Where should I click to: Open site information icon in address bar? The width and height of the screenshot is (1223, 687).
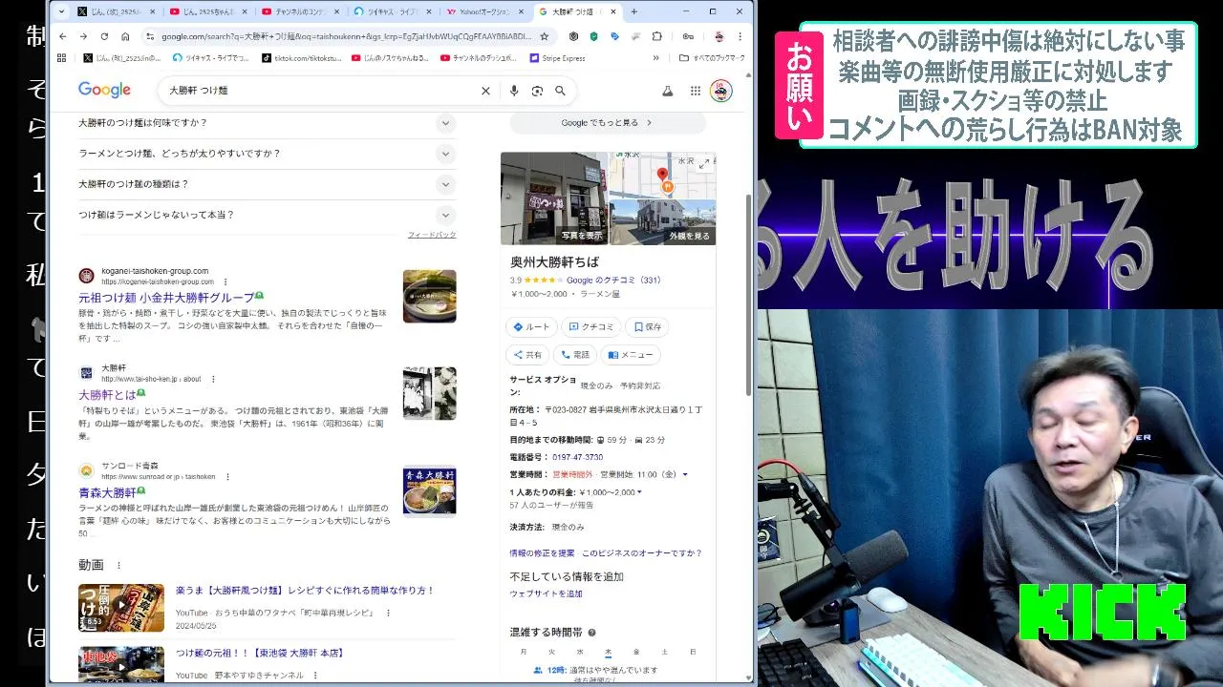[150, 36]
